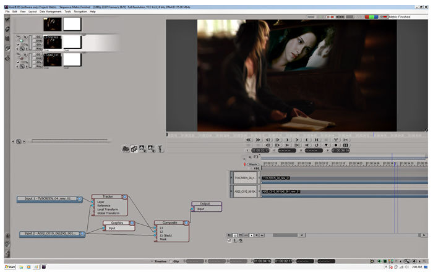Image resolution: width=433 pixels, height=275 pixels.
Task: Open the File menu
Action: pos(7,12)
